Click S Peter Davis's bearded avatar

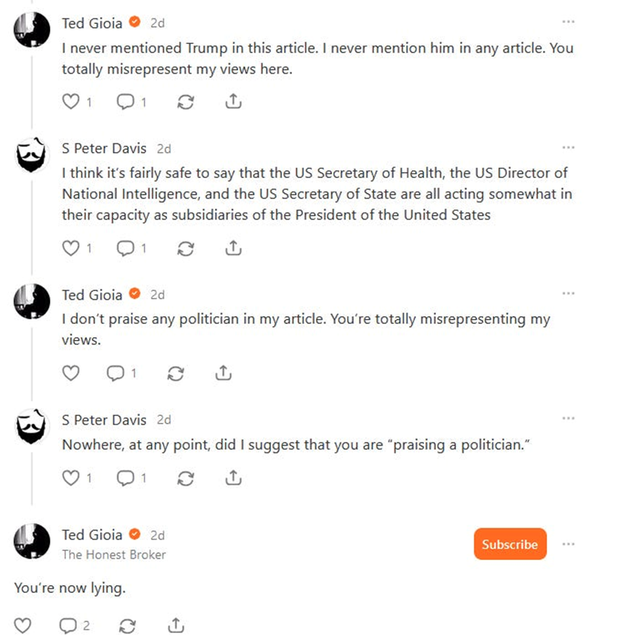32,156
